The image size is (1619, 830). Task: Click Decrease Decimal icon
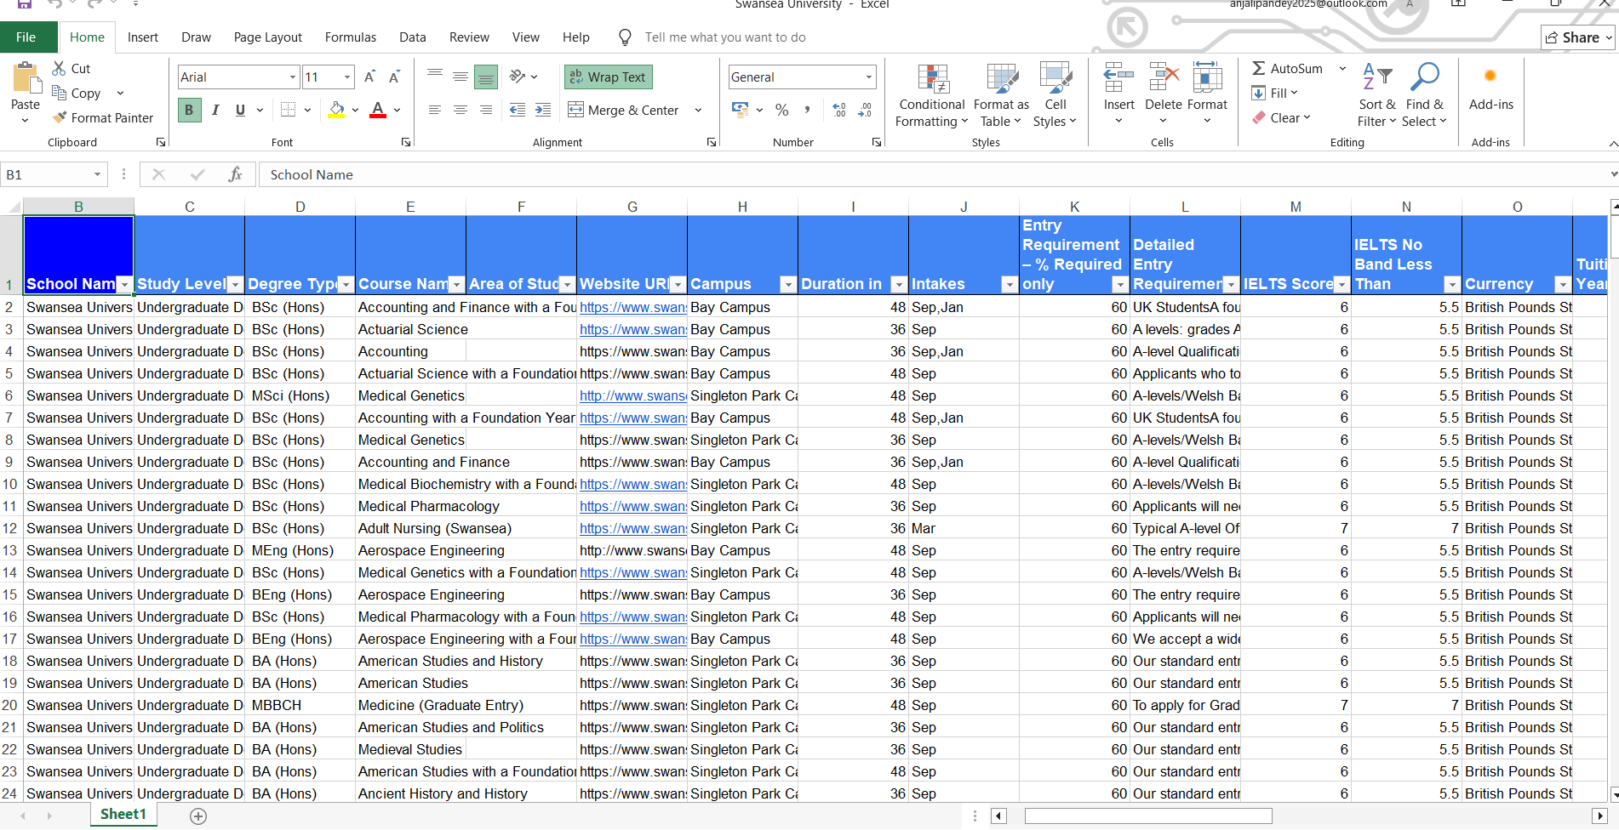pyautogui.click(x=865, y=110)
